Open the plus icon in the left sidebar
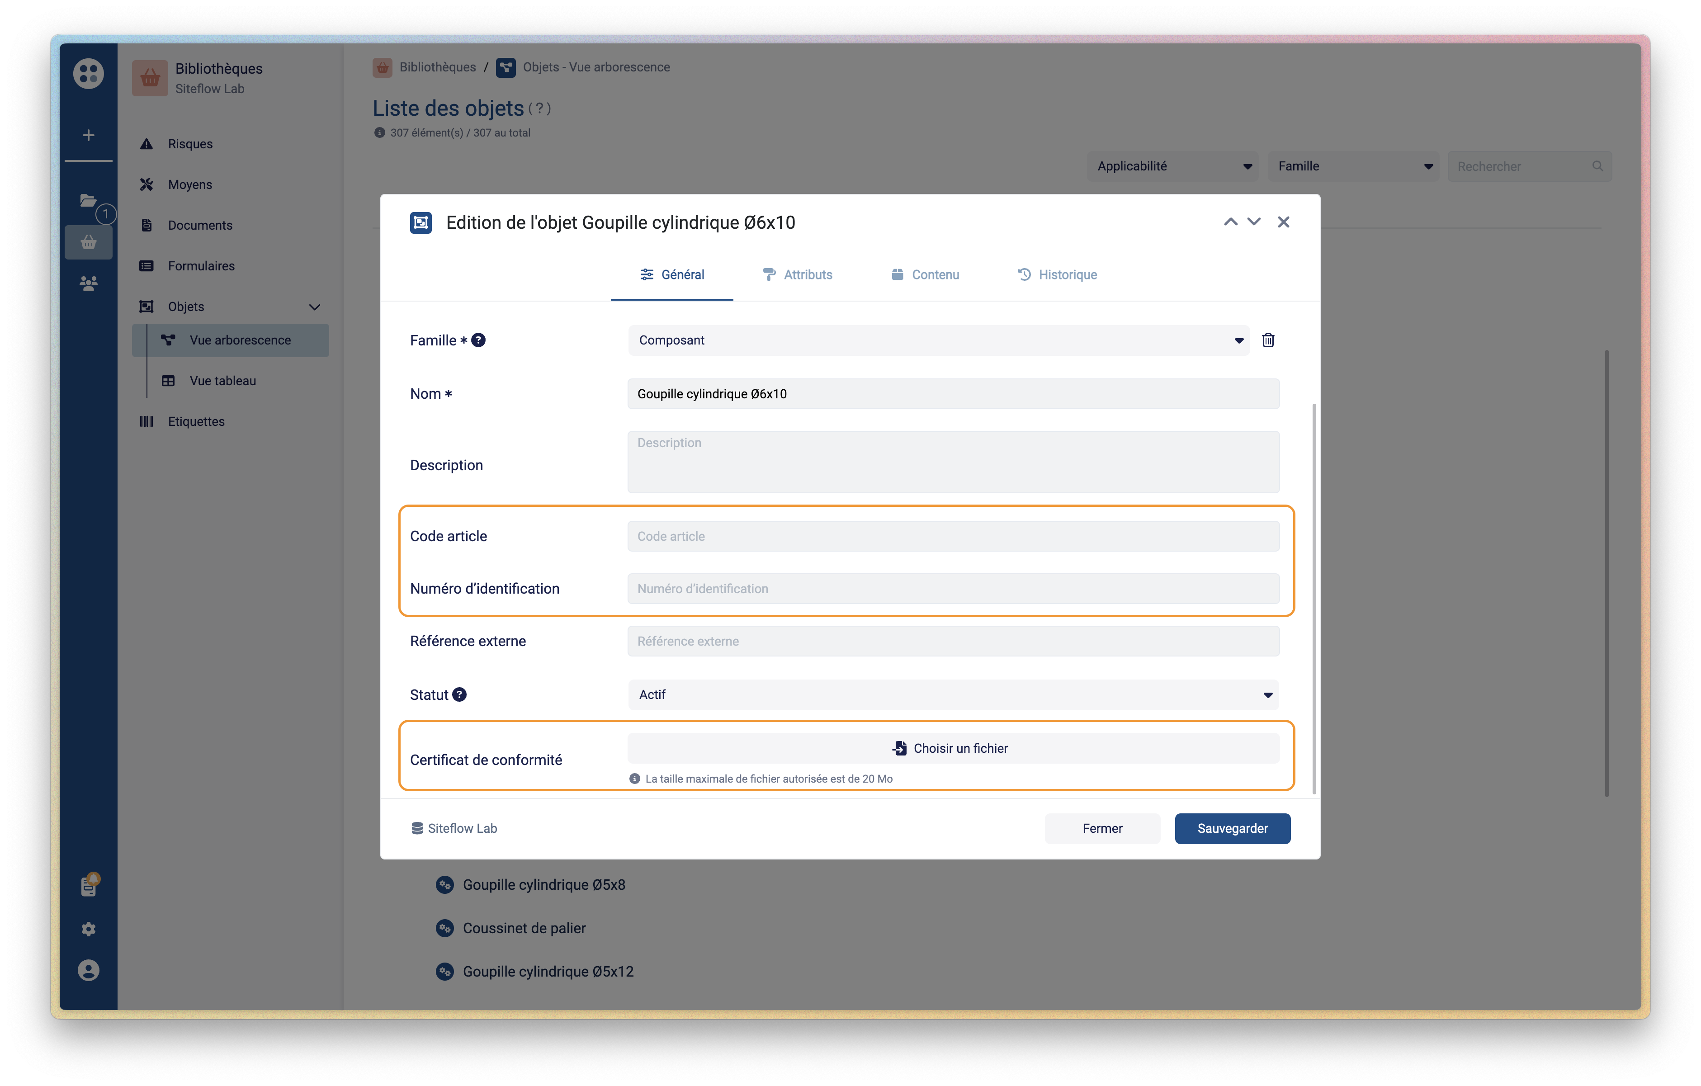Image resolution: width=1701 pixels, height=1086 pixels. 88,135
